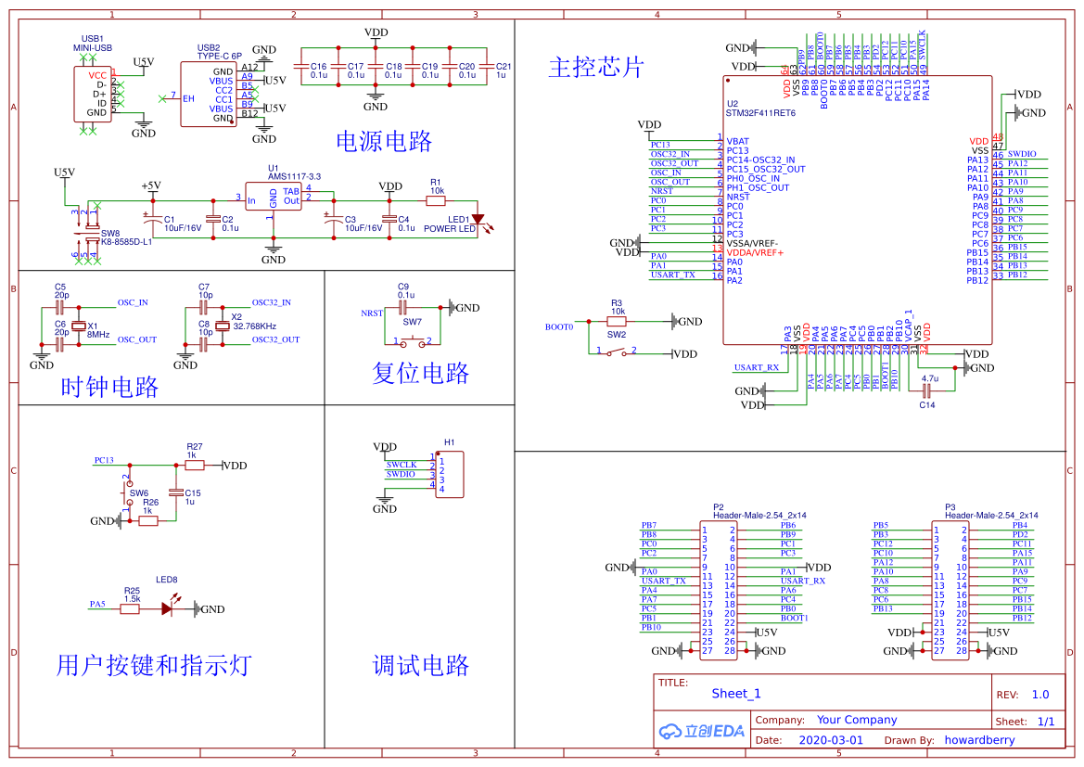Image resolution: width=1084 pixels, height=767 pixels.
Task: Click the 主控芯片 section title
Action: click(596, 67)
